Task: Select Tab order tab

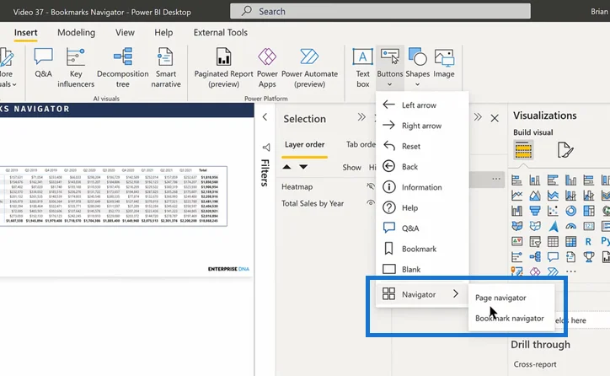Action: point(361,144)
